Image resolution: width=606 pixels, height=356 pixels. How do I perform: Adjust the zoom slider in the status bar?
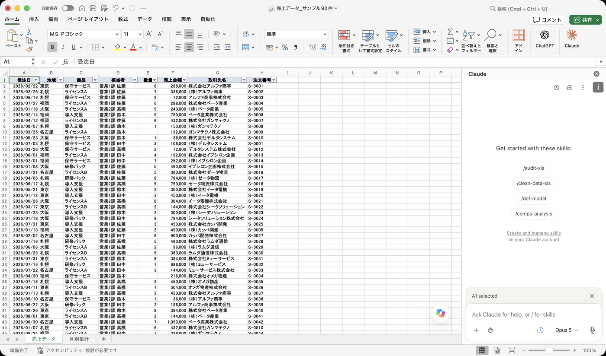pos(548,350)
